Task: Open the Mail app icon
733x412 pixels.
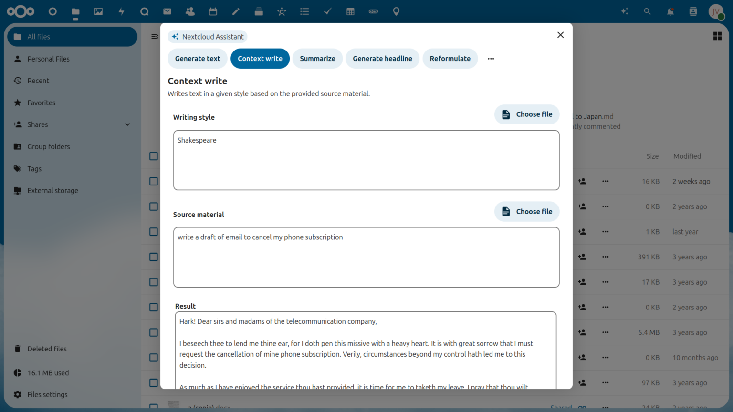Action: [167, 11]
